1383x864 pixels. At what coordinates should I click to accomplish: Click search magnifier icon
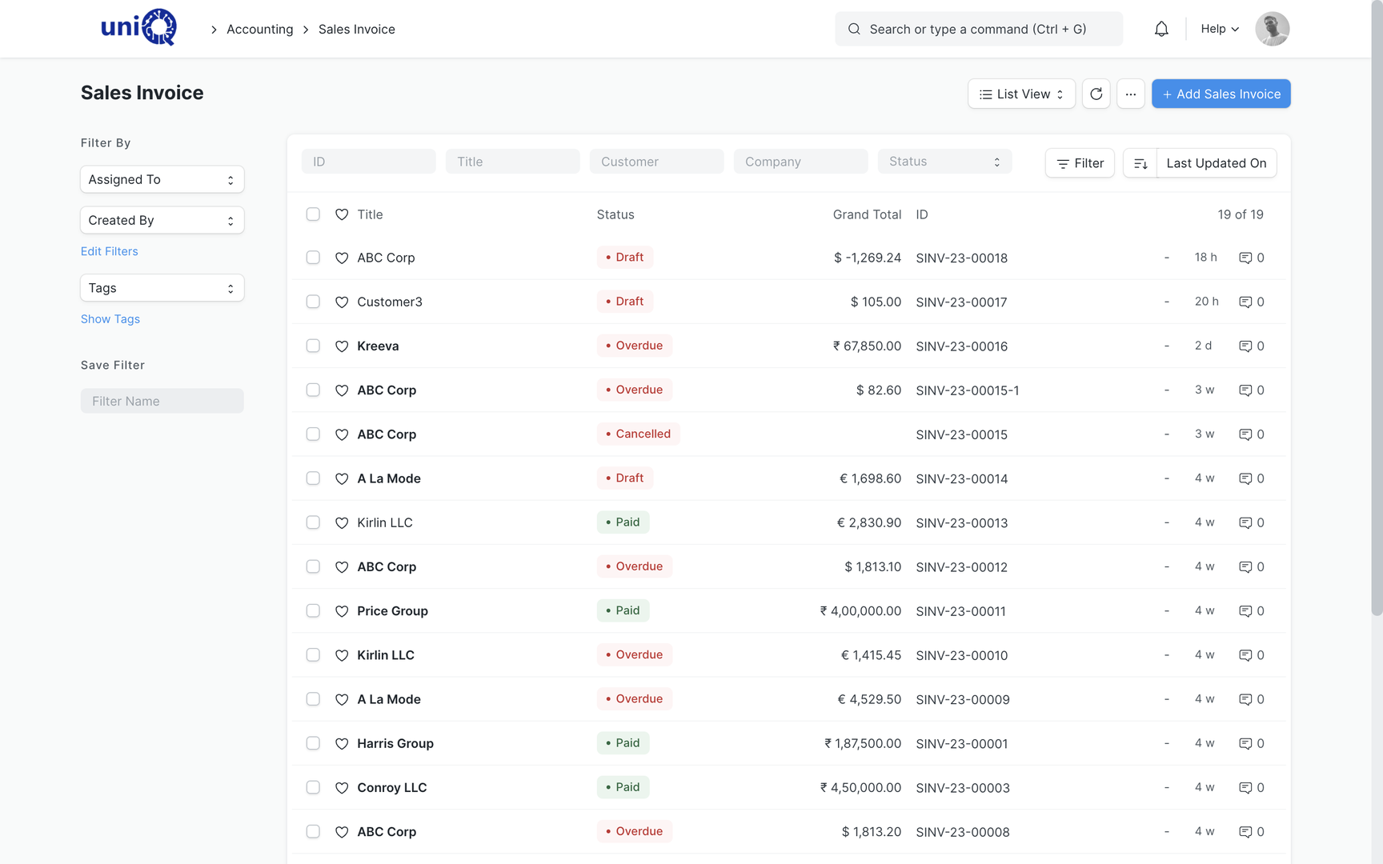(854, 29)
